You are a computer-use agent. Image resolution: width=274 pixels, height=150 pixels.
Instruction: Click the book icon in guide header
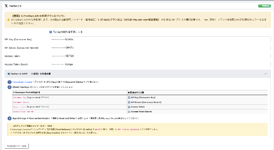click(x=9, y=74)
